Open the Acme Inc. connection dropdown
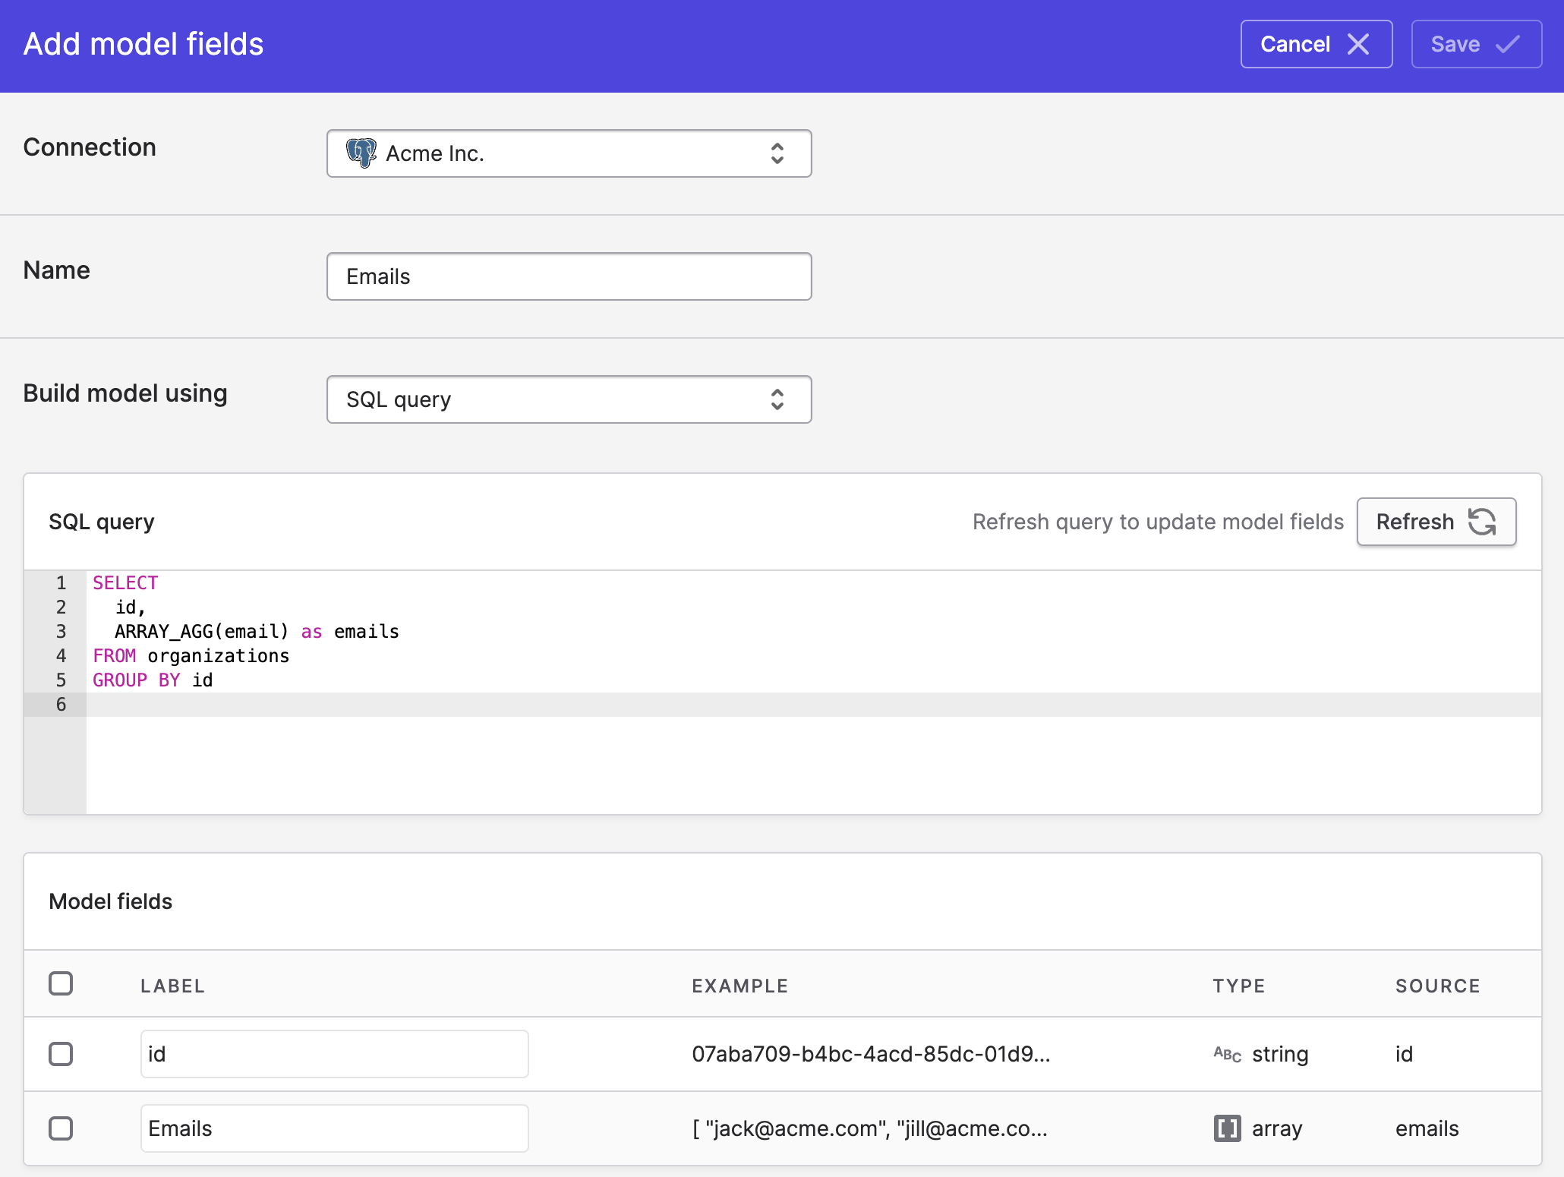Viewport: 1564px width, 1177px height. [568, 153]
